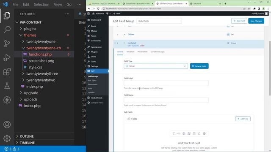Open the Testing flask icon in VS Code
This screenshot has width=271, height=152.
7,86
